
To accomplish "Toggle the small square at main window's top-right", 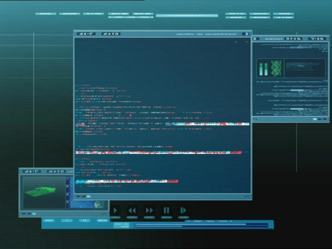I will 247,34.
